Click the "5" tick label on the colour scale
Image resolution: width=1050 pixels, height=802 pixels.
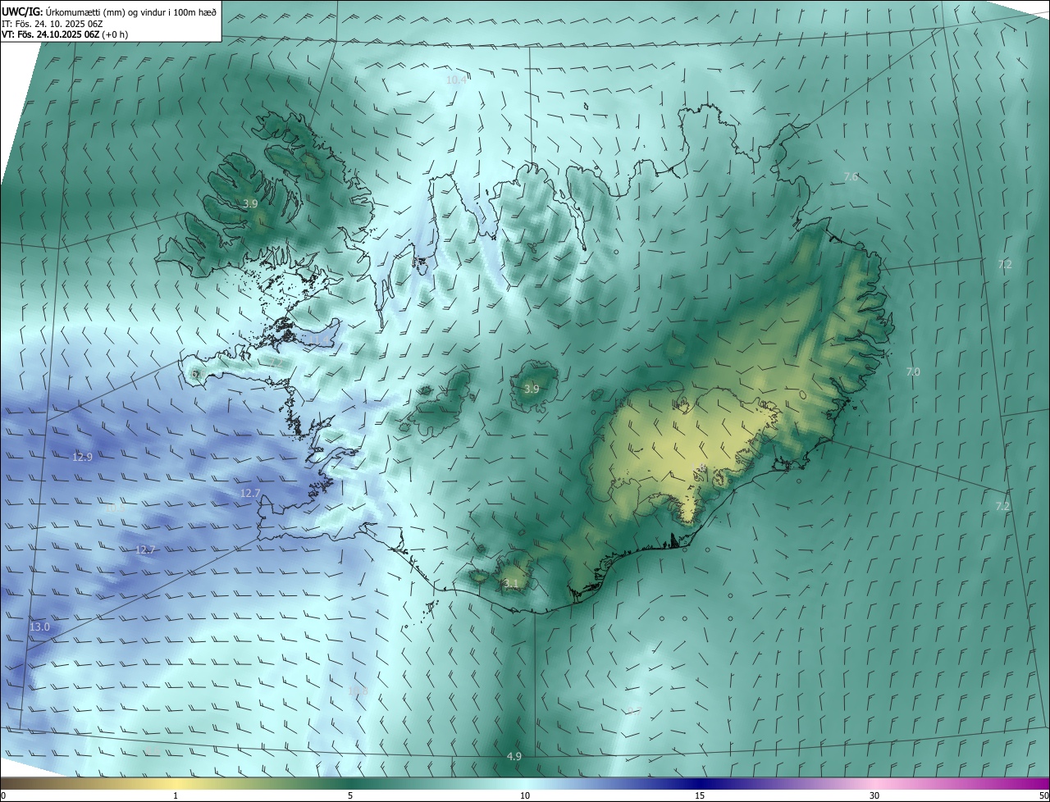[x=350, y=795]
